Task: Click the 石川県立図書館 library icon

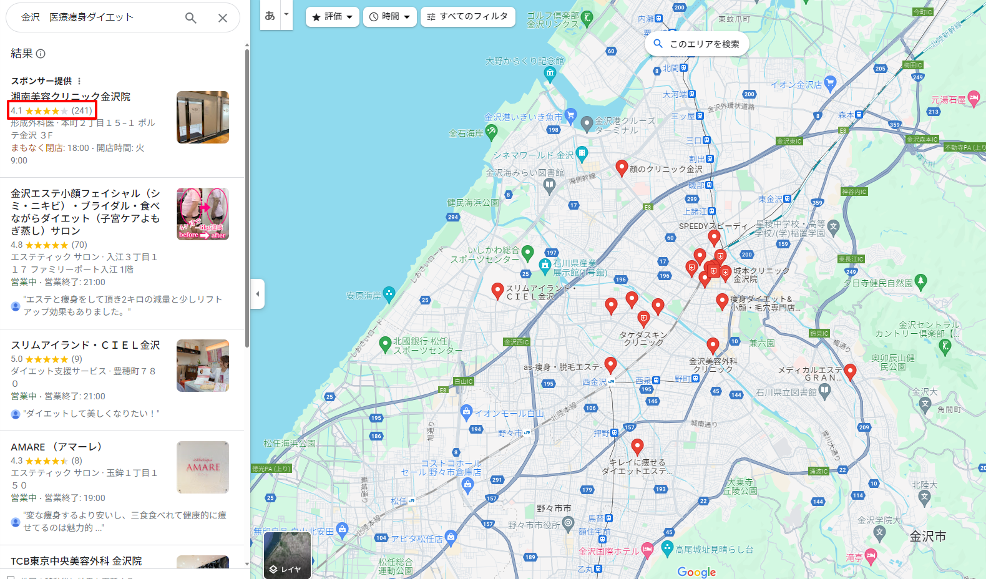Action: [825, 391]
